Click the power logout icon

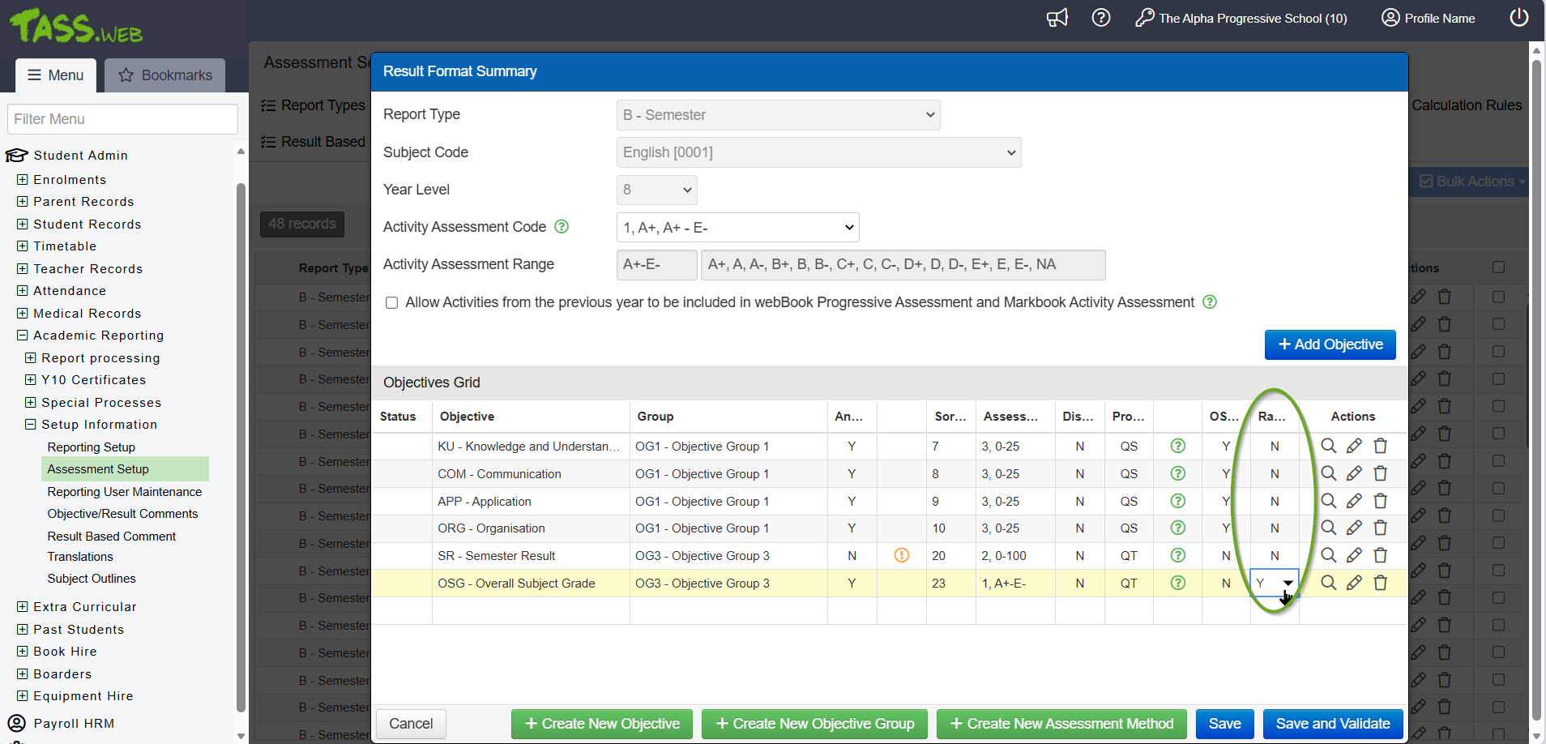click(1518, 18)
